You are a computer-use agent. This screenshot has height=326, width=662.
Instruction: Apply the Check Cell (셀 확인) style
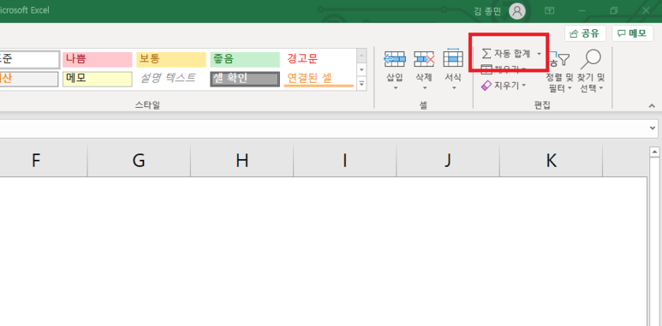click(x=245, y=80)
